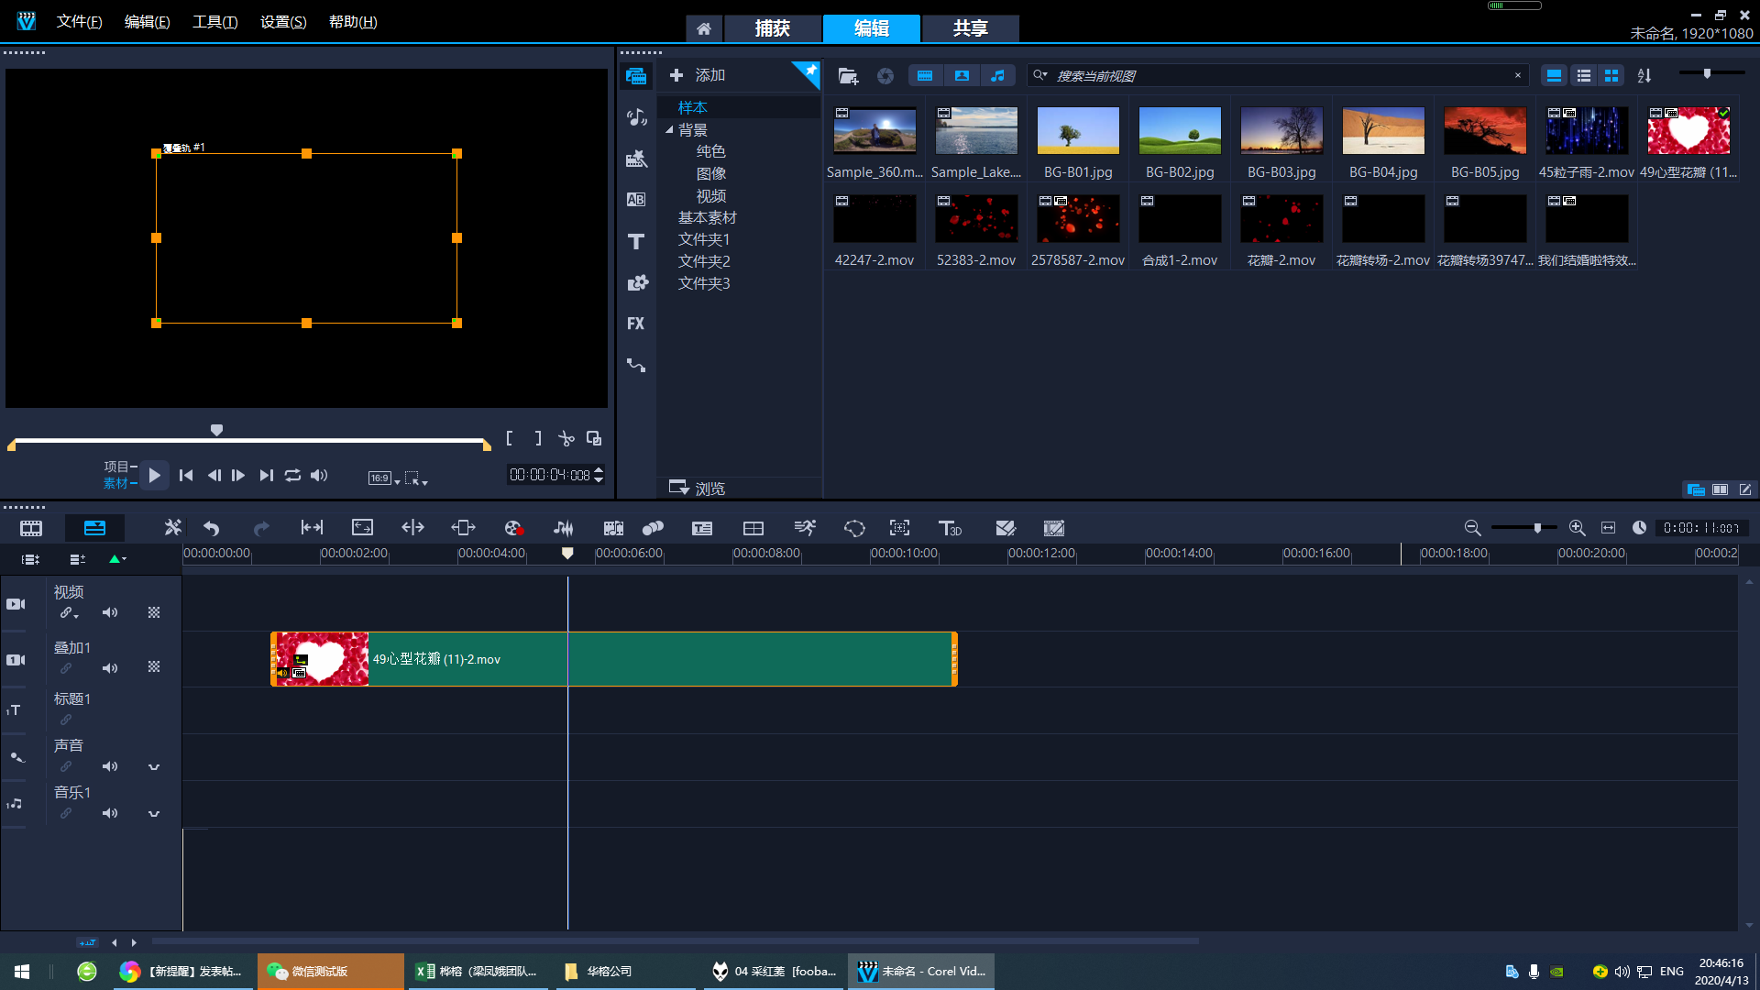The width and height of the screenshot is (1760, 990).
Task: Click the scissors split clip icon
Action: coord(566,439)
